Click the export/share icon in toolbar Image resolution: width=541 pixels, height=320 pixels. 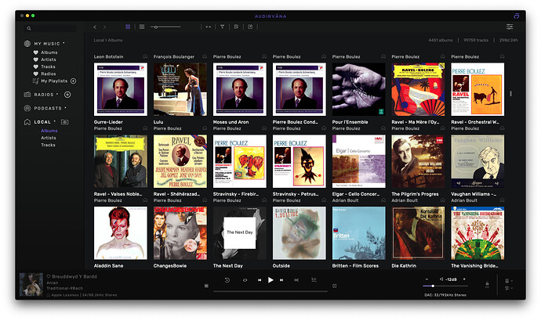pyautogui.click(x=250, y=27)
